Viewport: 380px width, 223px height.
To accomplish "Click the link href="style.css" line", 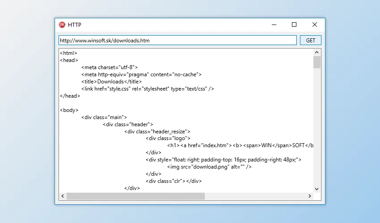I will [148, 89].
